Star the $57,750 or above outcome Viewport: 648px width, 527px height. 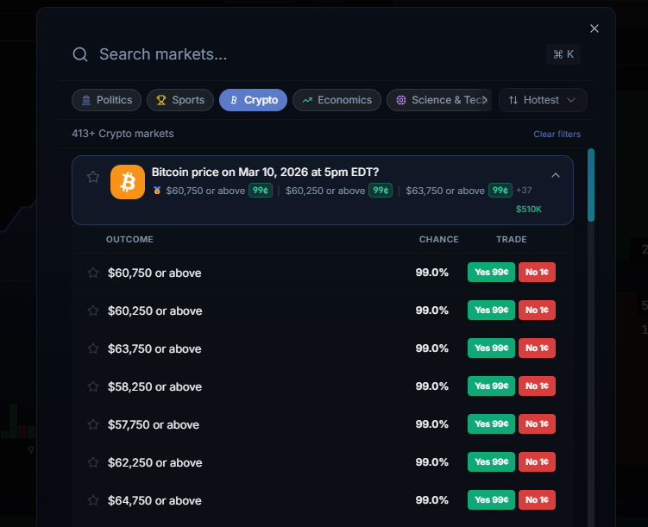[x=93, y=424]
